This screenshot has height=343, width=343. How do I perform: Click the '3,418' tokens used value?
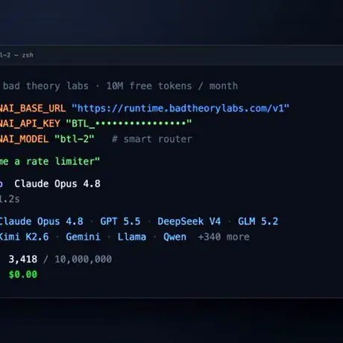click(x=23, y=259)
